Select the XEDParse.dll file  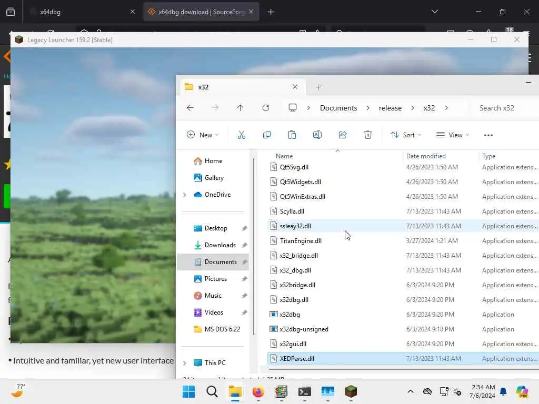[x=403, y=359]
